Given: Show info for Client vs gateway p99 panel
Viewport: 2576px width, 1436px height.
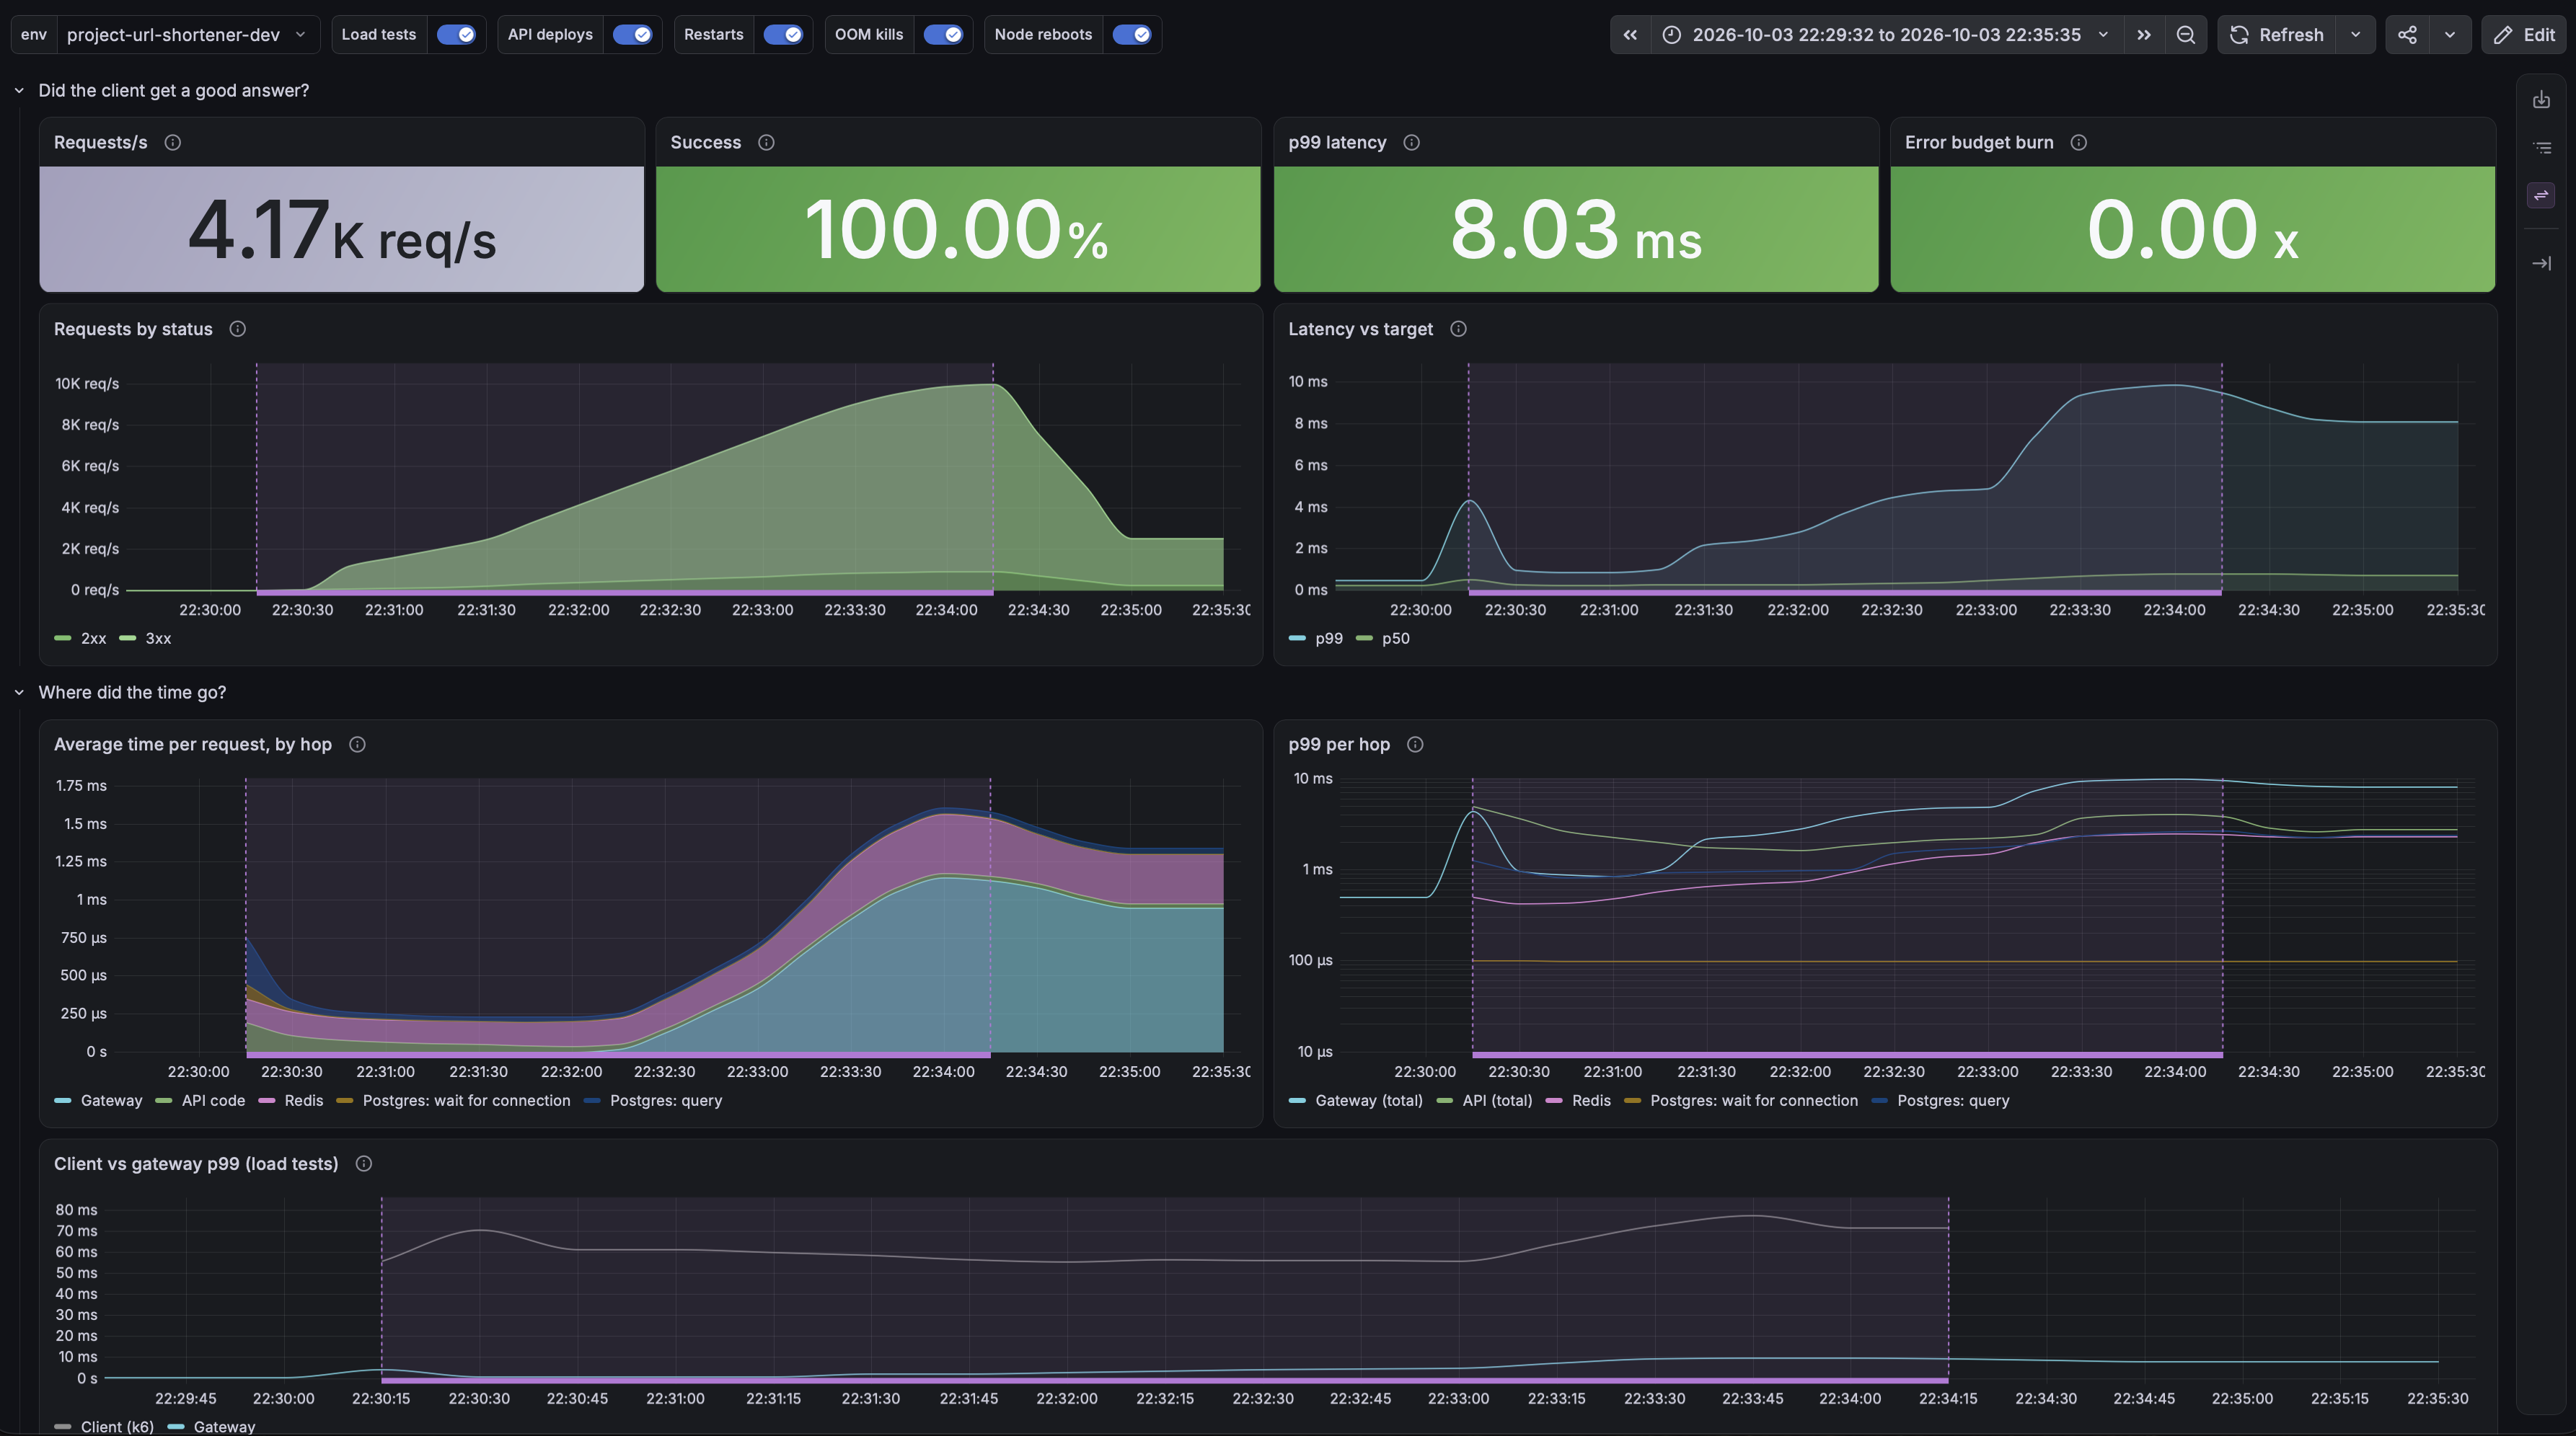Looking at the screenshot, I should pos(364,1164).
